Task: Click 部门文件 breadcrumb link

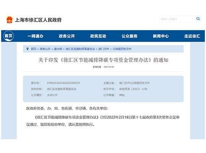Action: 104,49
